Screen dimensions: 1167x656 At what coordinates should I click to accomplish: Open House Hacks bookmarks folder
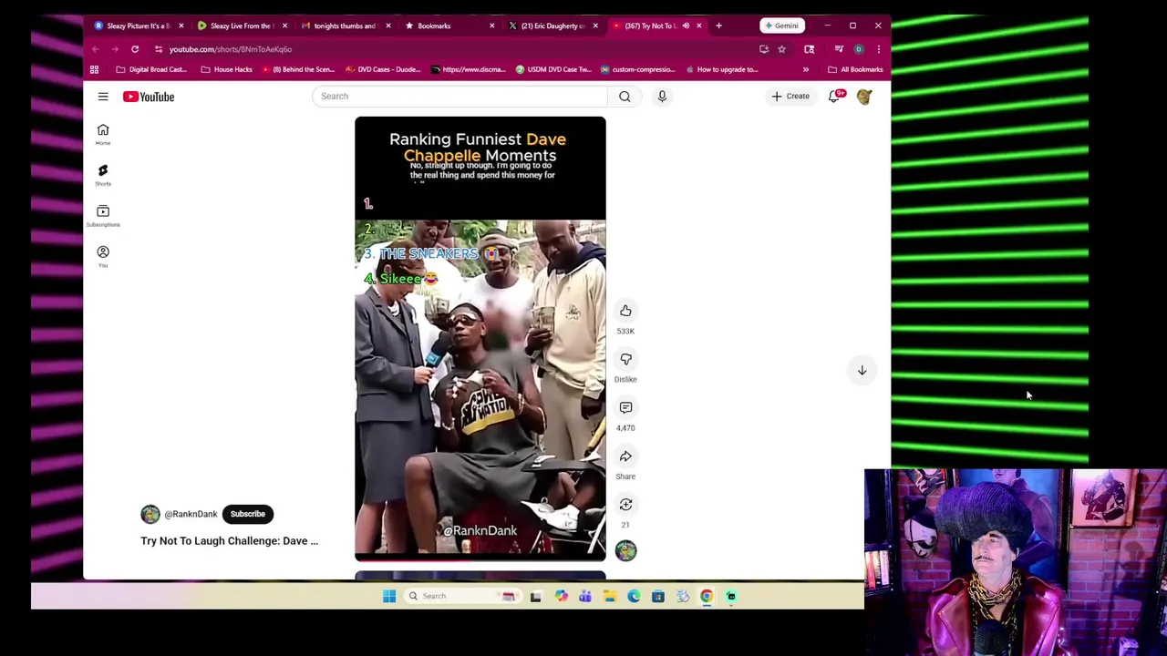pos(226,69)
